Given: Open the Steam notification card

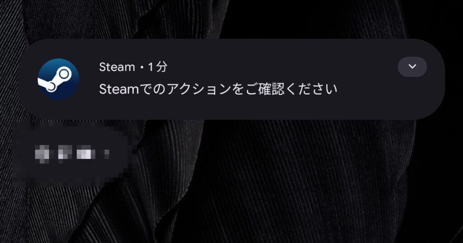Looking at the screenshot, I should click(x=231, y=79).
